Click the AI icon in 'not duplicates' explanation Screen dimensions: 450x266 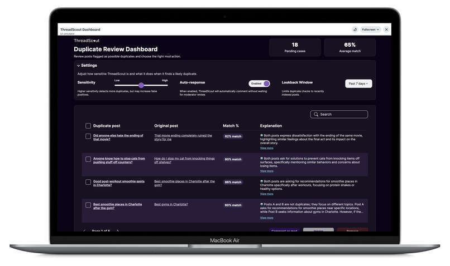[x=261, y=204]
